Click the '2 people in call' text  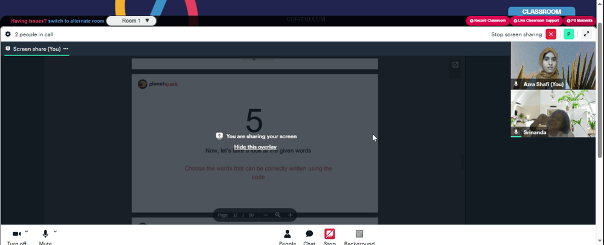point(34,34)
